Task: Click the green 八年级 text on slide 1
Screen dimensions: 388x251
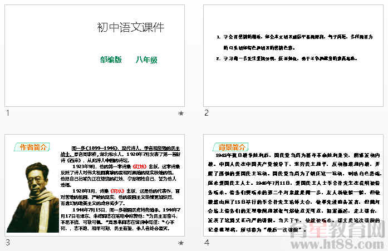Action: coord(146,60)
